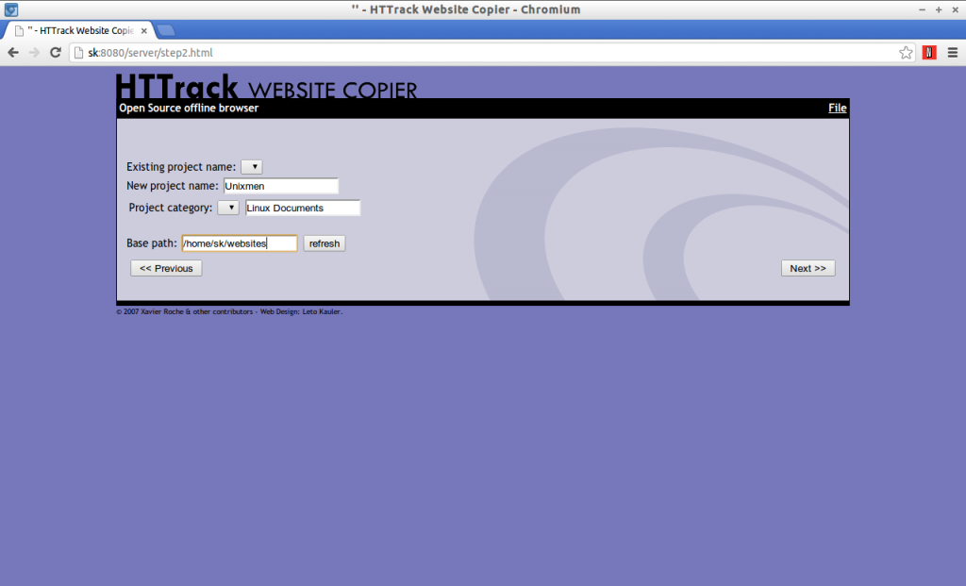Click the browser forward arrow

35,53
